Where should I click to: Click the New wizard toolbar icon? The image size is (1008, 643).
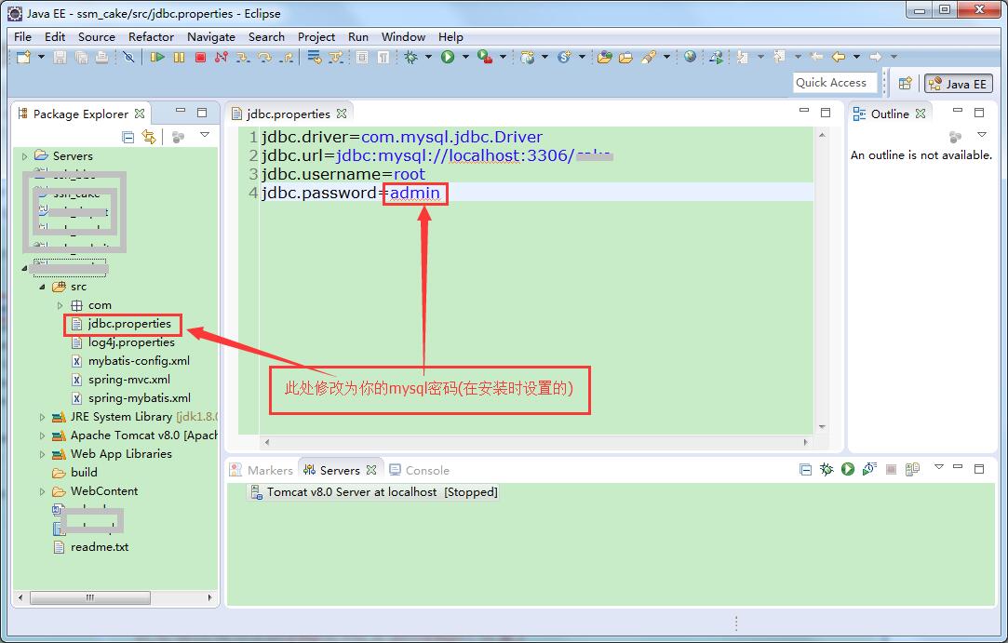point(24,57)
